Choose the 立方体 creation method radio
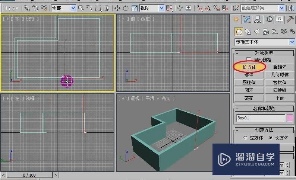296x180 pixels. click(245, 138)
